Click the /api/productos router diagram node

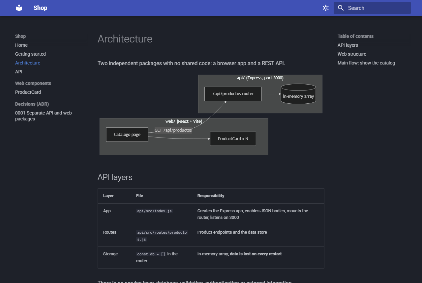233,94
